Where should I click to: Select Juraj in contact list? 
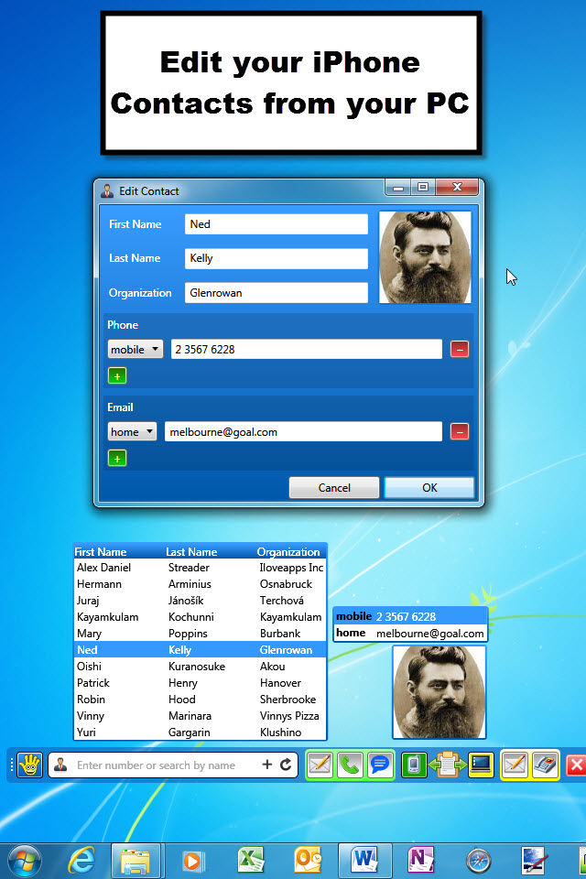[201, 601]
